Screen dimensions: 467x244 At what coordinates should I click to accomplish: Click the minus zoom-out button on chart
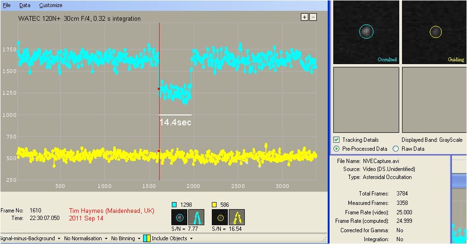tap(313, 17)
